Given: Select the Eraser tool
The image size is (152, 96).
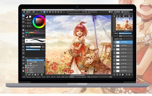Looking at the screenshot, I should [x=23, y=19].
